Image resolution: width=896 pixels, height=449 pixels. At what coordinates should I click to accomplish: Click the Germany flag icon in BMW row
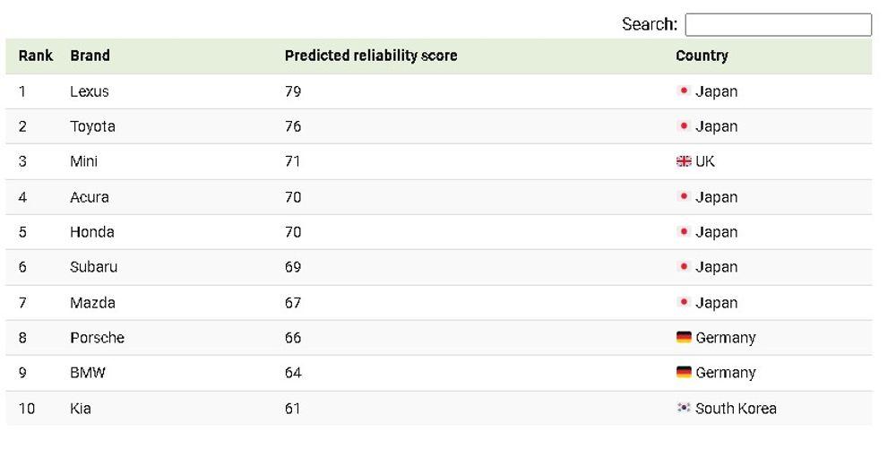point(684,373)
